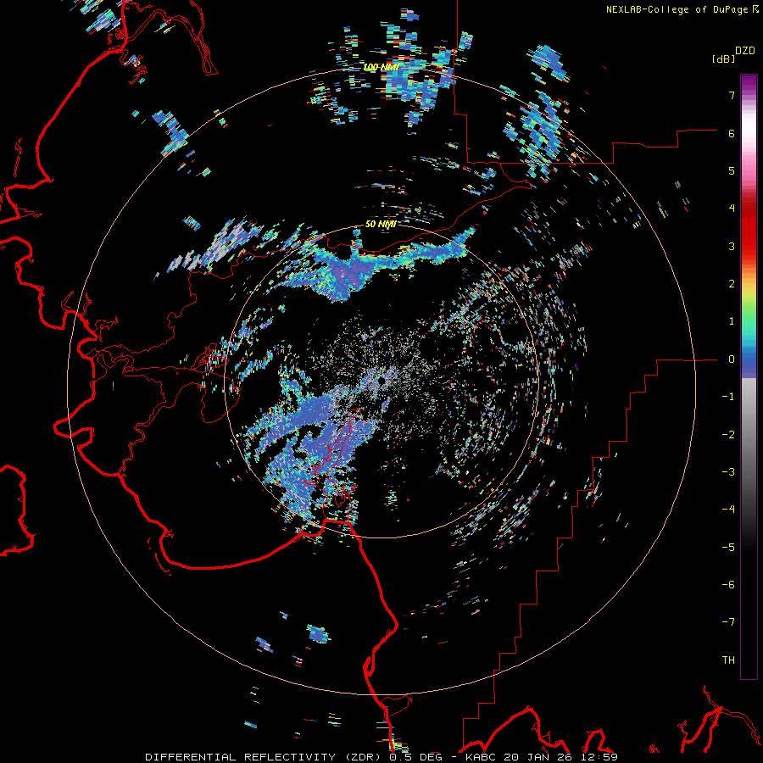Click the radar site center dot
The width and height of the screenshot is (763, 763).
pyautogui.click(x=382, y=379)
